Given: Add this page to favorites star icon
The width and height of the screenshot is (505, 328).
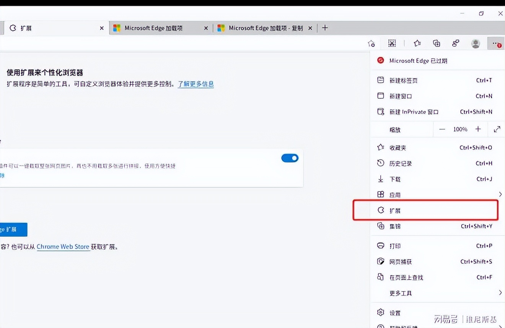Looking at the screenshot, I should click(x=417, y=43).
